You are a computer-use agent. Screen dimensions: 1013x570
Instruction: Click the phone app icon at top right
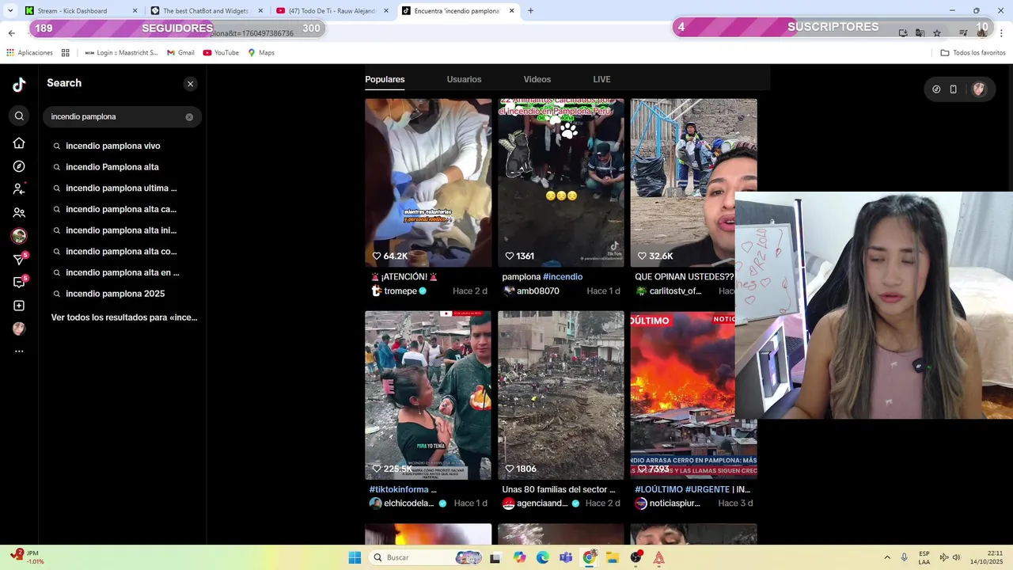tap(954, 89)
